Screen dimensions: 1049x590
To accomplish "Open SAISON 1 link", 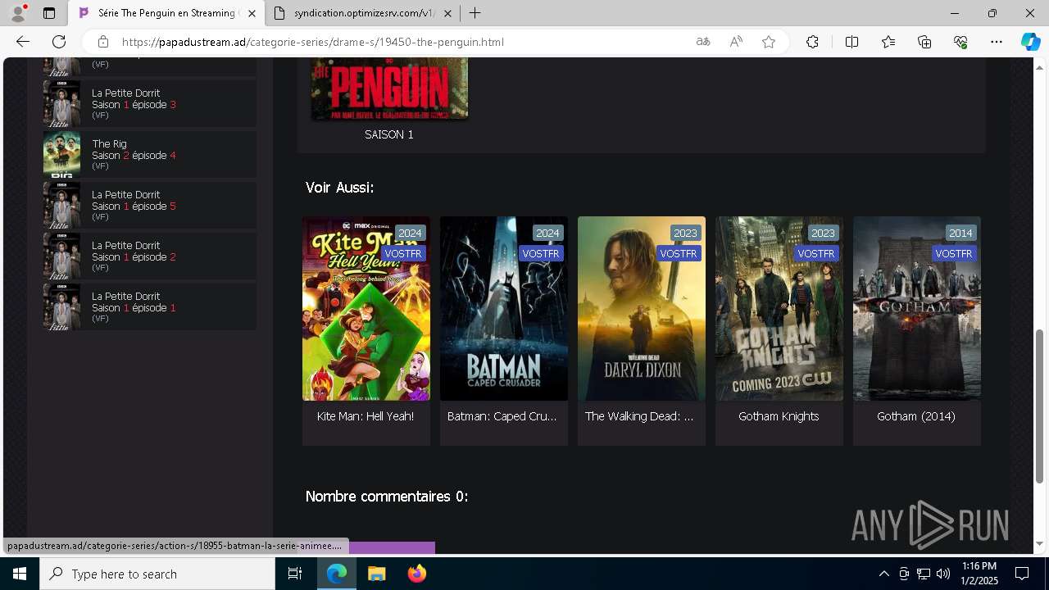I will coord(389,134).
